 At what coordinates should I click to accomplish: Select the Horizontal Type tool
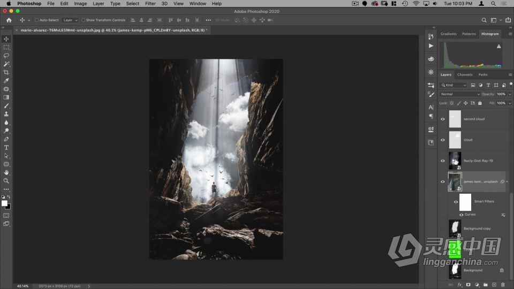coord(6,147)
